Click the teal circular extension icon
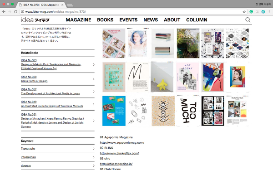Screen dimensions: 273x170 pos(263,12)
